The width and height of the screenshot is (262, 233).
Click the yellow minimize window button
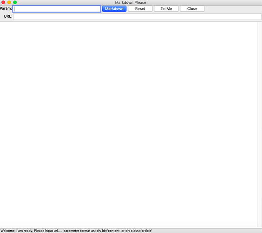pos(9,2)
